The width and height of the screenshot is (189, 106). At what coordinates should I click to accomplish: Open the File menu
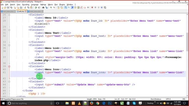tap(2, 5)
